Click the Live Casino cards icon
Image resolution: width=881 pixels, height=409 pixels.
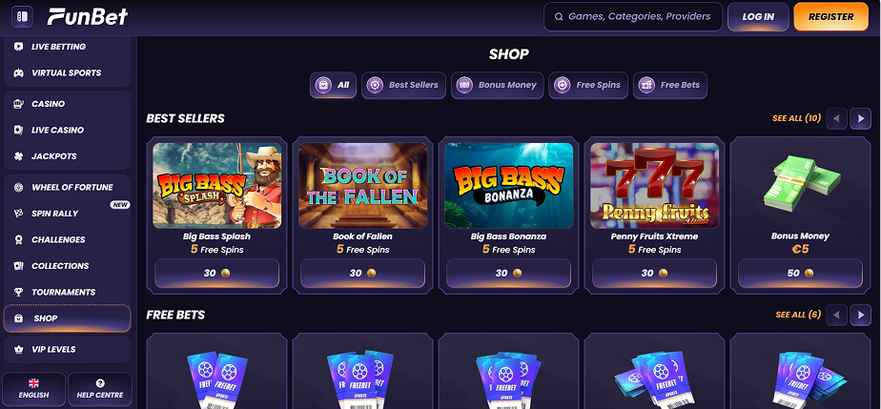(18, 130)
